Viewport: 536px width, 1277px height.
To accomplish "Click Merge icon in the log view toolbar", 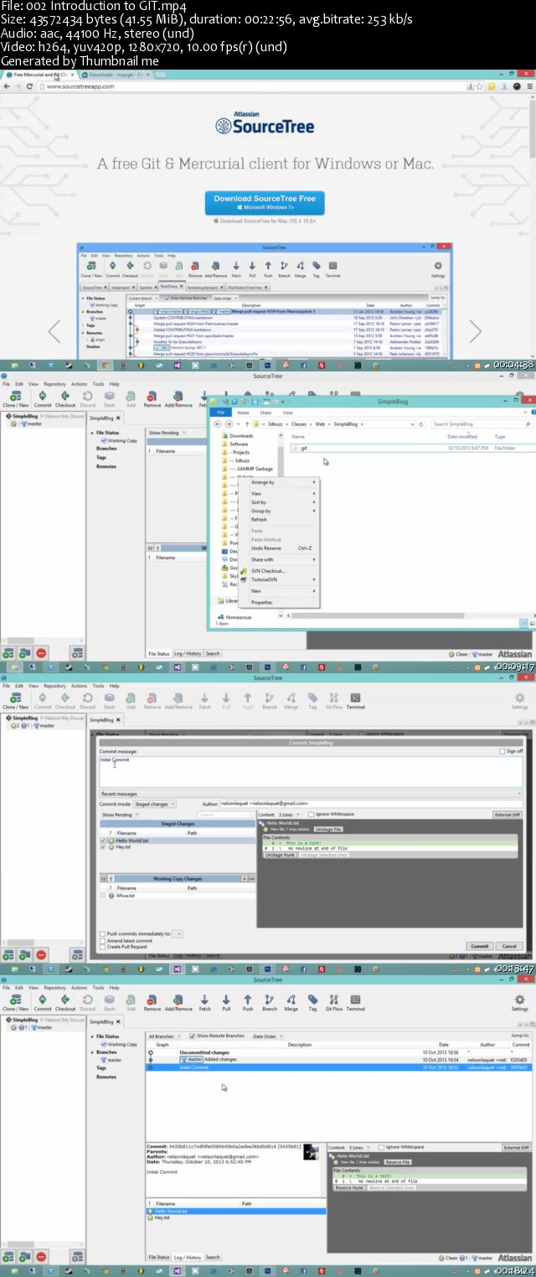I will point(291,1002).
